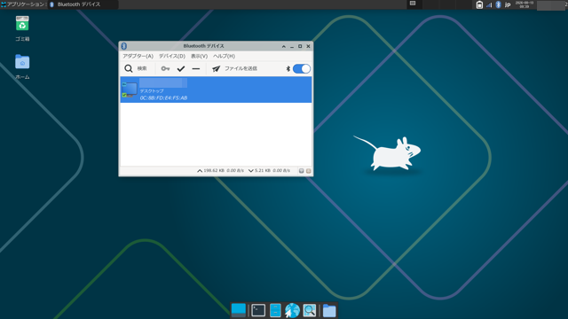Open the アダプター(A) menu

tap(138, 56)
